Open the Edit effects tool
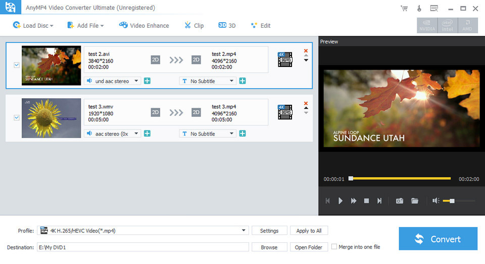 261,26
